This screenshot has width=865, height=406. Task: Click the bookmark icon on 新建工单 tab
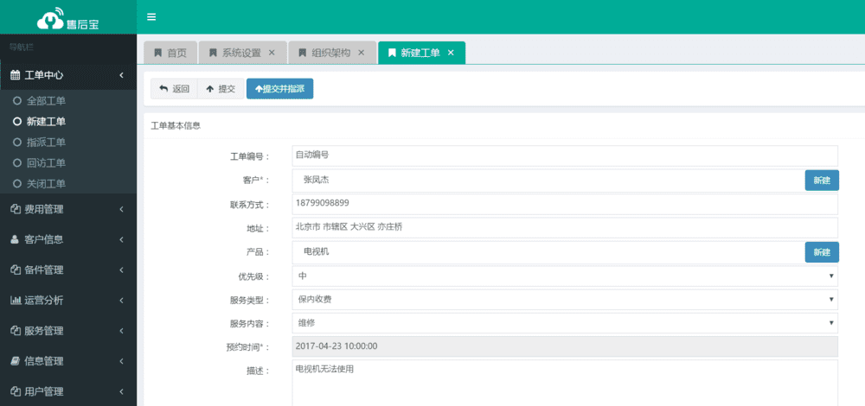click(x=392, y=53)
